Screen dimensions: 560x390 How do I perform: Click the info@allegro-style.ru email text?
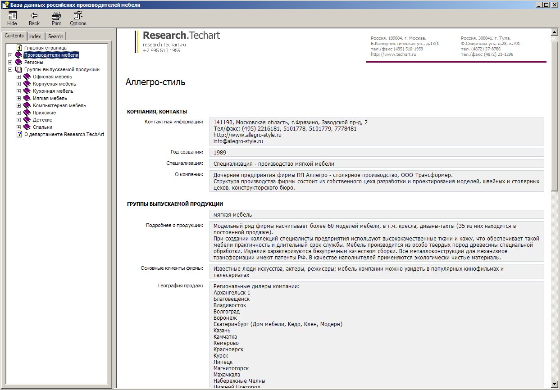pyautogui.click(x=238, y=141)
